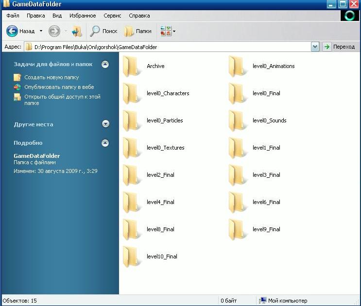Open the Файл menu

point(13,16)
